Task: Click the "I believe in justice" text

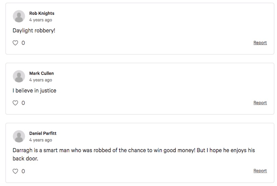Action: pos(34,90)
